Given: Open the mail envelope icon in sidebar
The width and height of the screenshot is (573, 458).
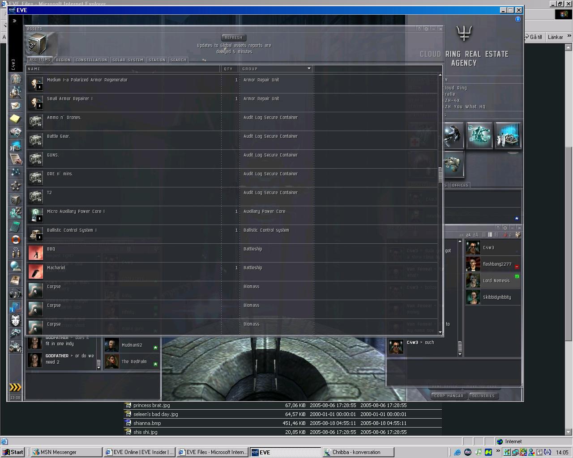Looking at the screenshot, I should (16, 106).
